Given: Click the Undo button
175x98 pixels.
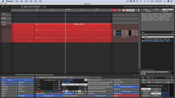Looking at the screenshot, I should (x=9, y=80).
